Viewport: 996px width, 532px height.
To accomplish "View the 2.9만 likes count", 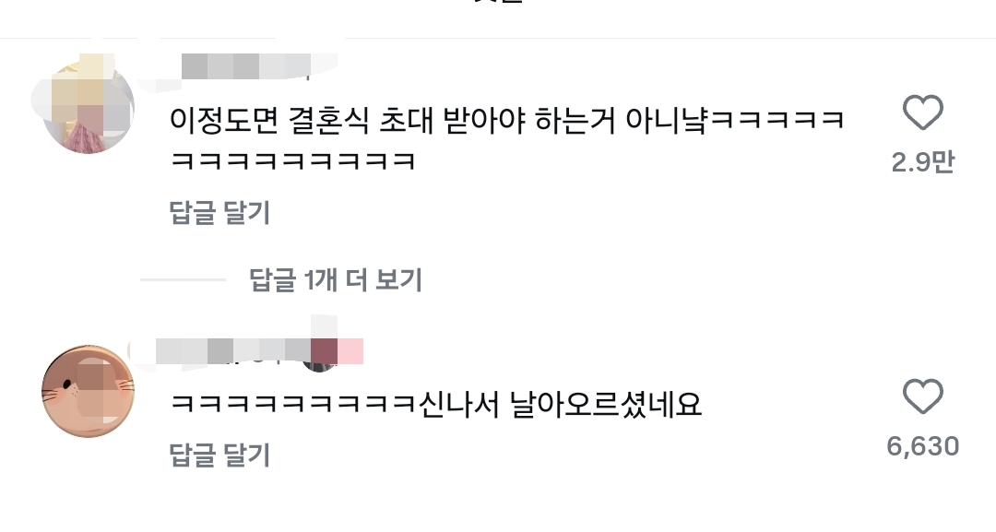I will tap(923, 162).
